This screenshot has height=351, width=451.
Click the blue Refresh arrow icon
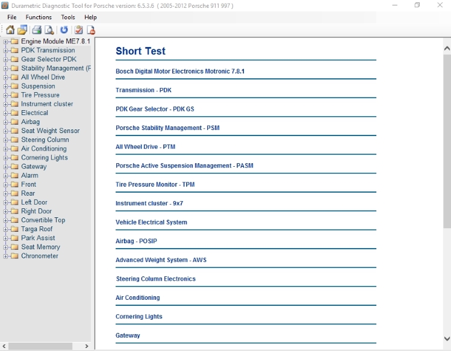(x=64, y=30)
